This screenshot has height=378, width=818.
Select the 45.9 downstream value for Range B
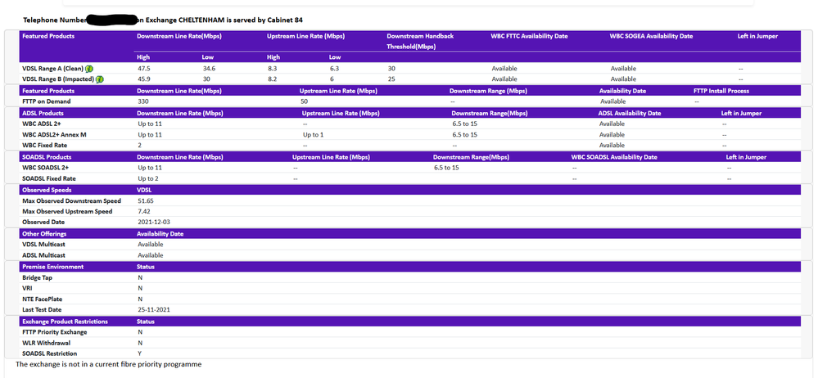coord(144,79)
